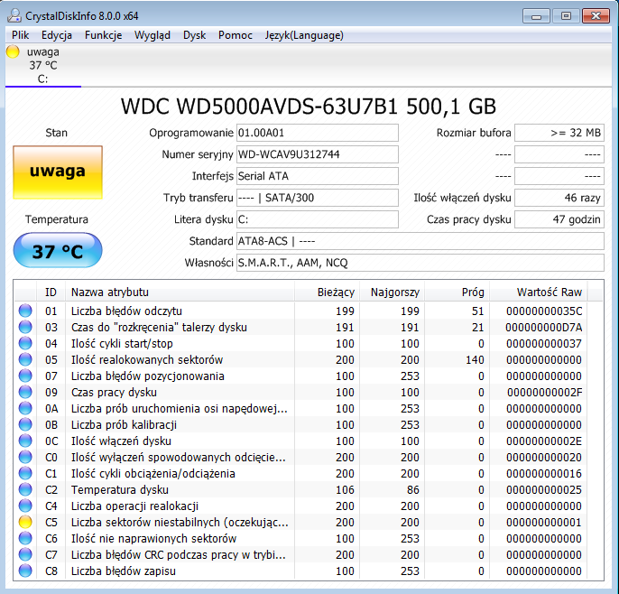Click the Bieżący column header
Viewport: 619px width, 594px height.
[327, 292]
